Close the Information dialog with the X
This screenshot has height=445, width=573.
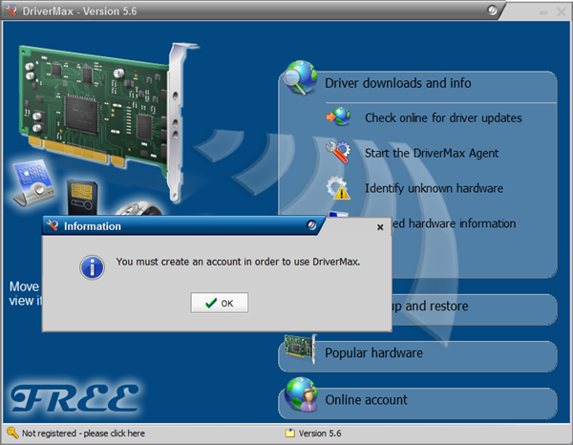(380, 227)
